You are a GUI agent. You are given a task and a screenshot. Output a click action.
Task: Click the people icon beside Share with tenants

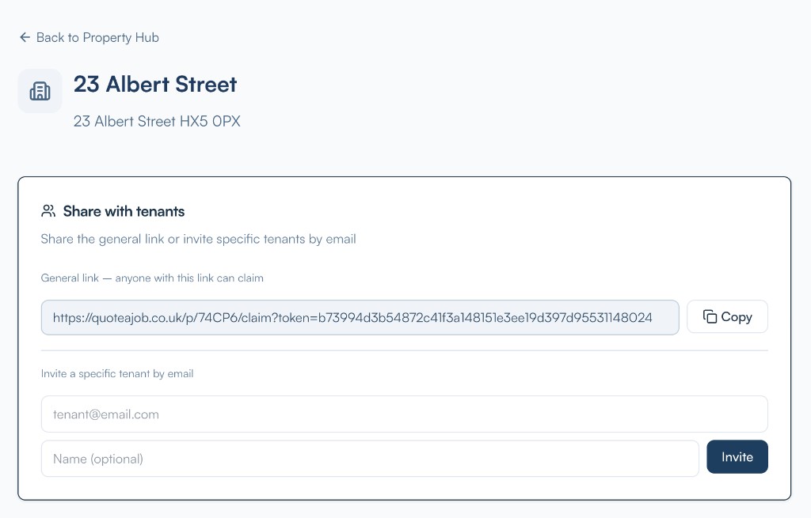(x=49, y=211)
